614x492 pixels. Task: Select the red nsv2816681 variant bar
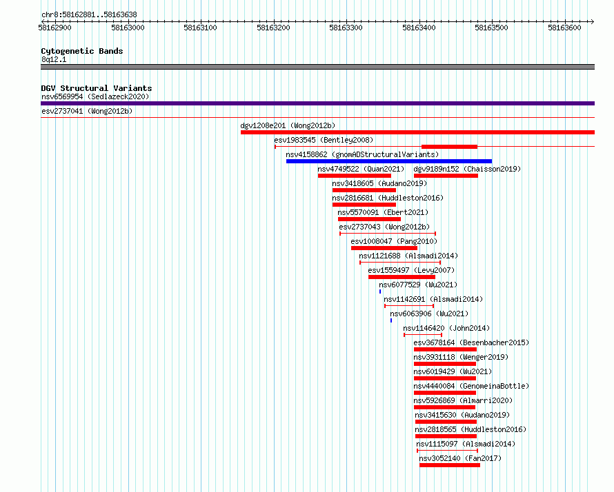(364, 205)
